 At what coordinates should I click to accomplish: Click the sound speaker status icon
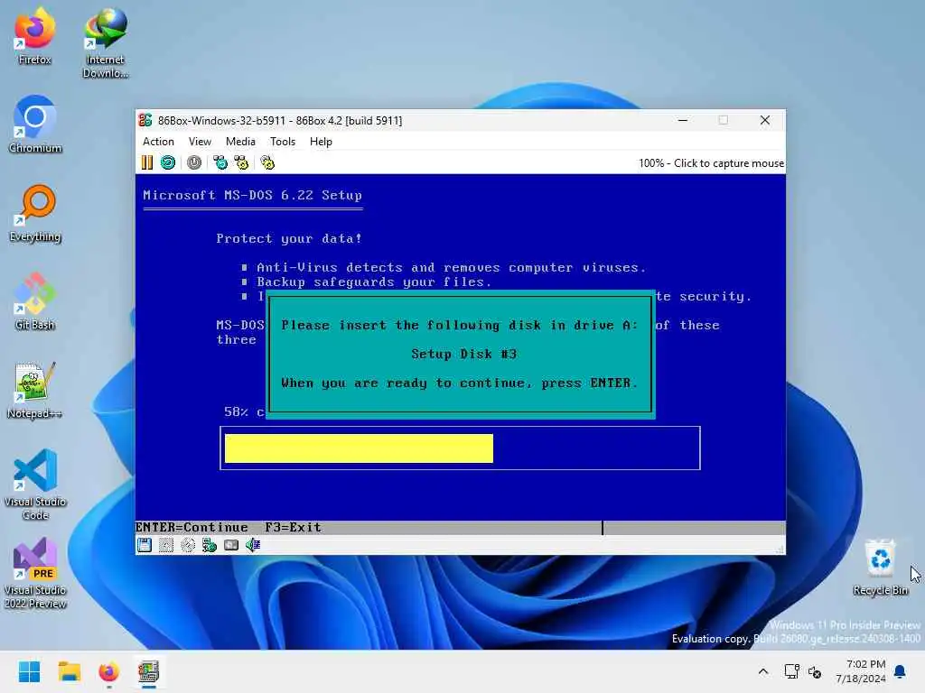(253, 545)
